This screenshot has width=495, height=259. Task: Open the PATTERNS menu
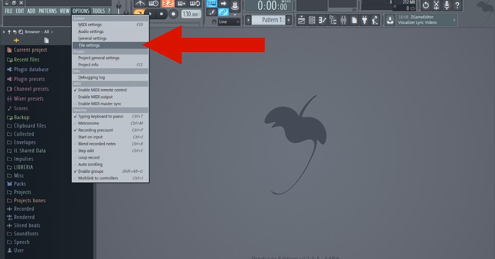(47, 11)
